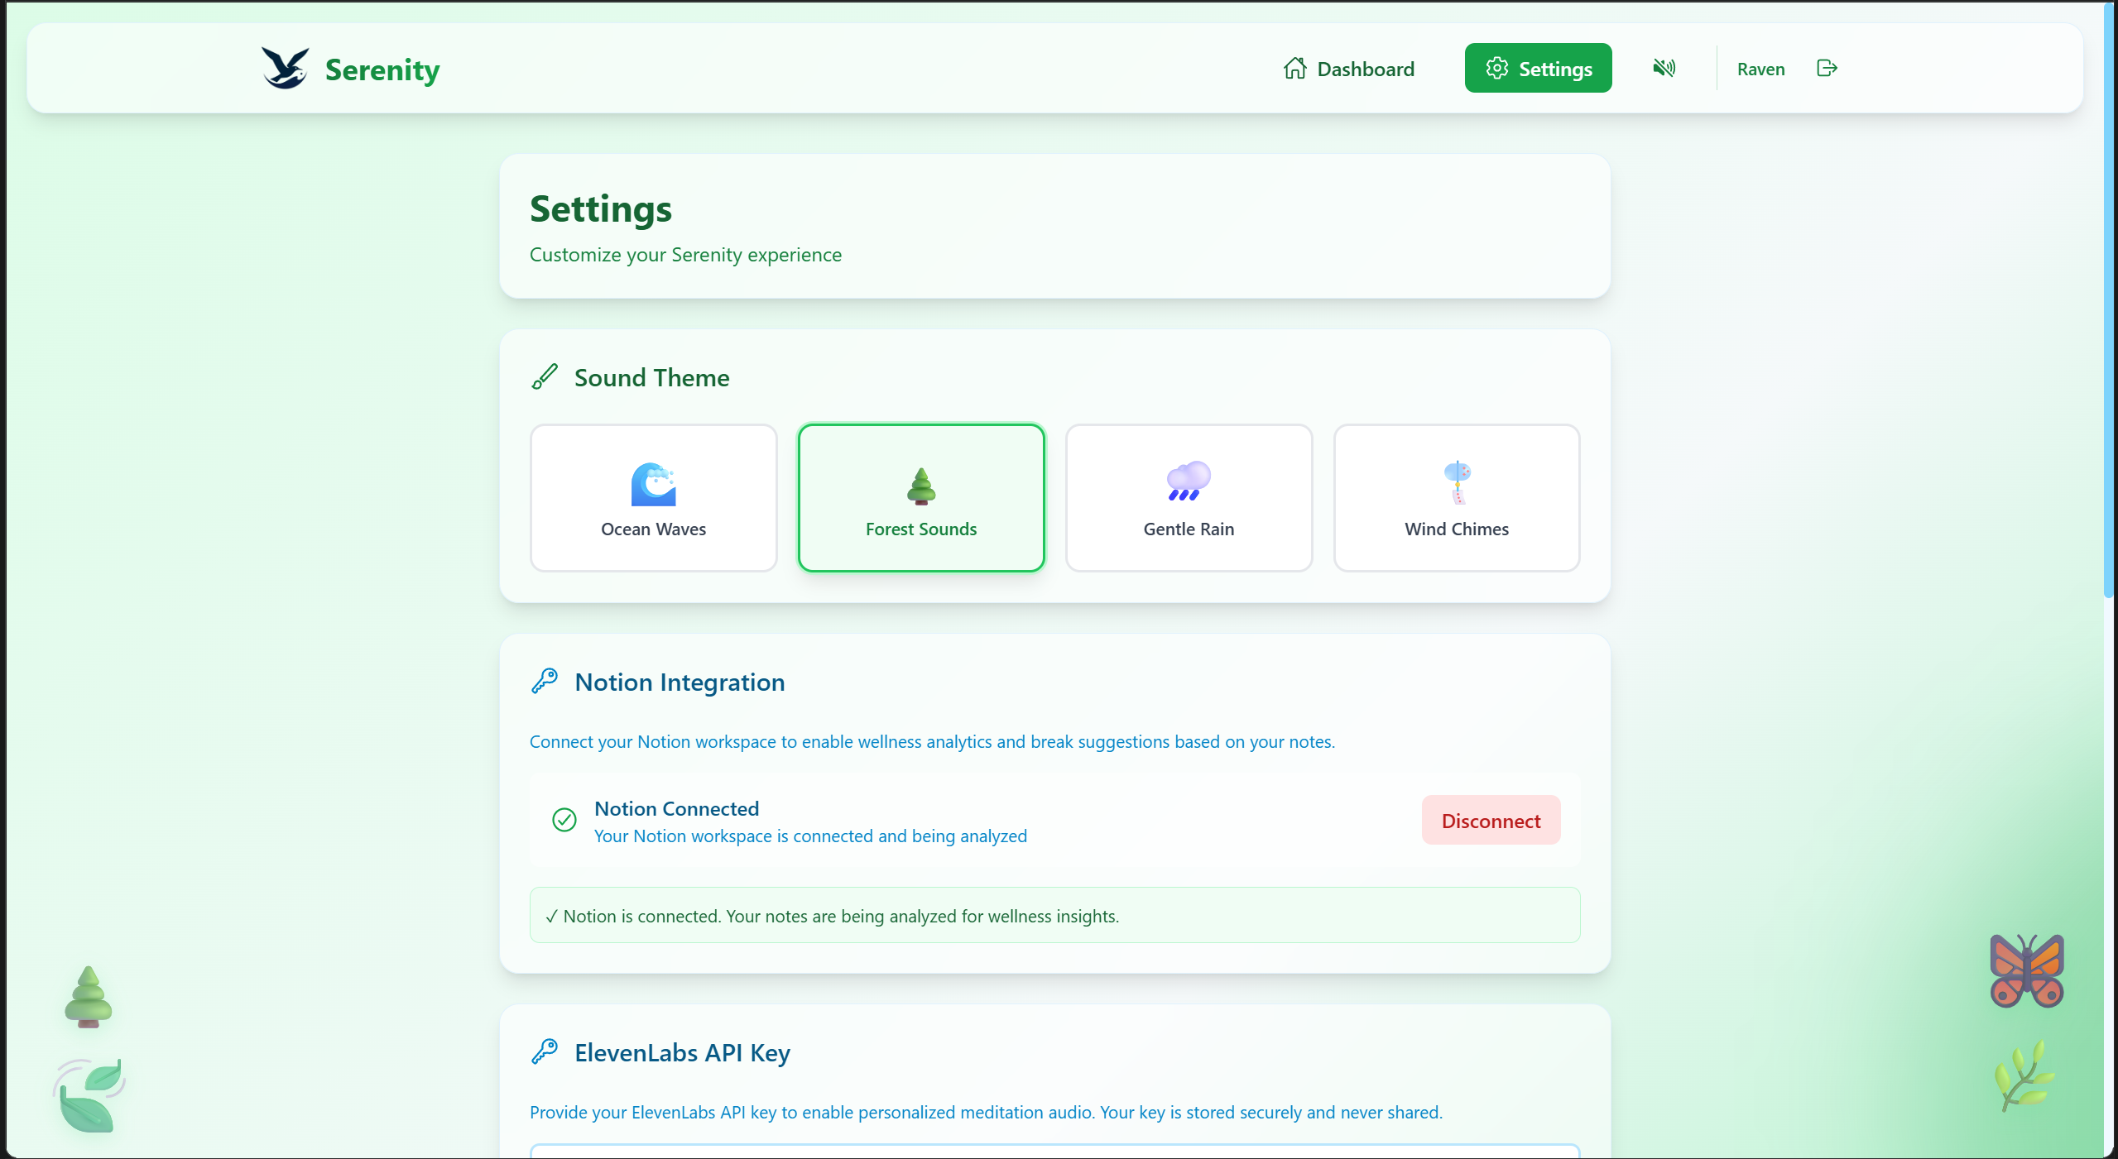Image resolution: width=2118 pixels, height=1159 pixels.
Task: Click the green sprig plant icon
Action: 2024,1075
